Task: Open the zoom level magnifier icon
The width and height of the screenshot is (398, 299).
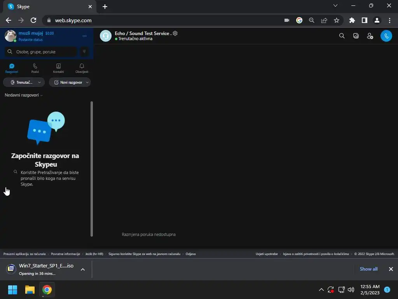Action: 312,20
